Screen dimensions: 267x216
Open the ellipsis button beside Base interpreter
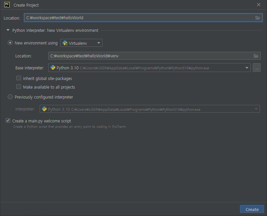pyautogui.click(x=257, y=68)
